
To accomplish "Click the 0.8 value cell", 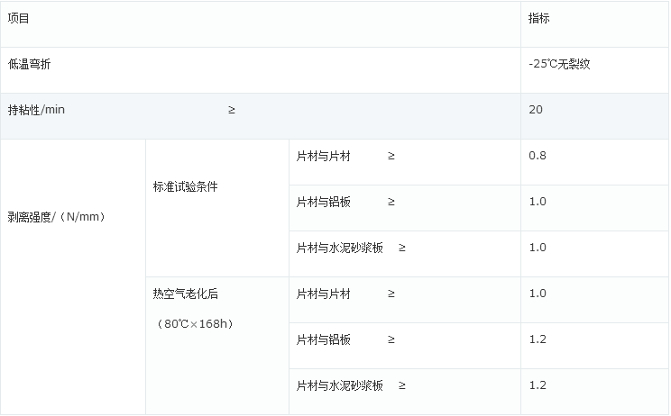I will [x=595, y=162].
